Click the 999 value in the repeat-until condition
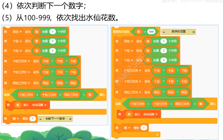 tap(151, 32)
